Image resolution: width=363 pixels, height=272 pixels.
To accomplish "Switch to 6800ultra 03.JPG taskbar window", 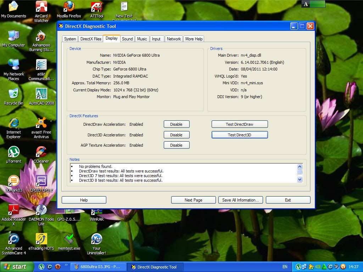I will 98,267.
